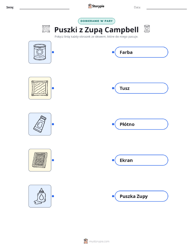Choose the Płótno word box
This screenshot has height=249, width=193.
tap(141, 124)
